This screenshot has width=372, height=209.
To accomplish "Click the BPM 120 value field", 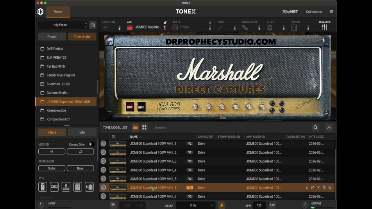I will [x=259, y=205].
